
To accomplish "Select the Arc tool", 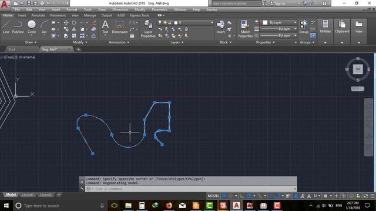I will pos(44,27).
